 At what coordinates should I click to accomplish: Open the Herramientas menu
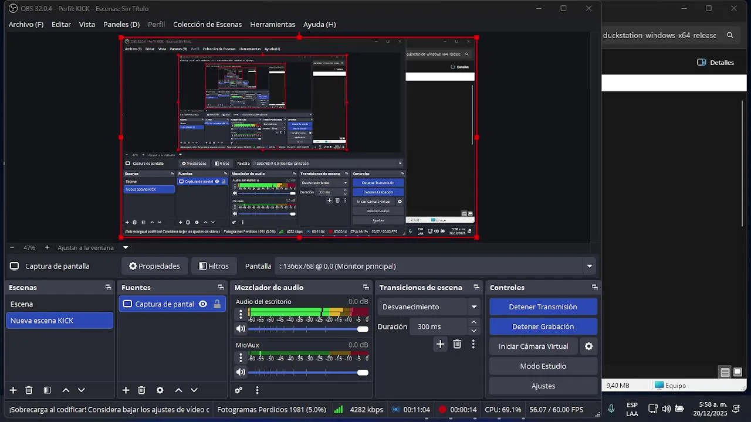(x=272, y=25)
